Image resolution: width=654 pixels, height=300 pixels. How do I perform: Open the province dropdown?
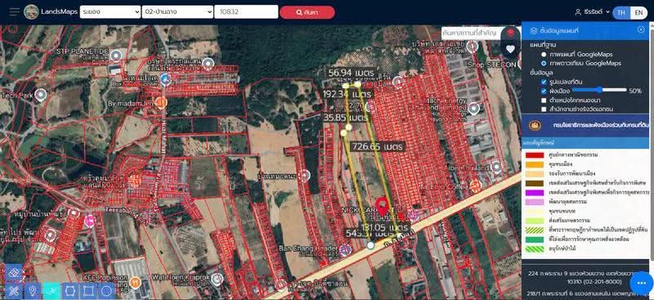click(110, 11)
